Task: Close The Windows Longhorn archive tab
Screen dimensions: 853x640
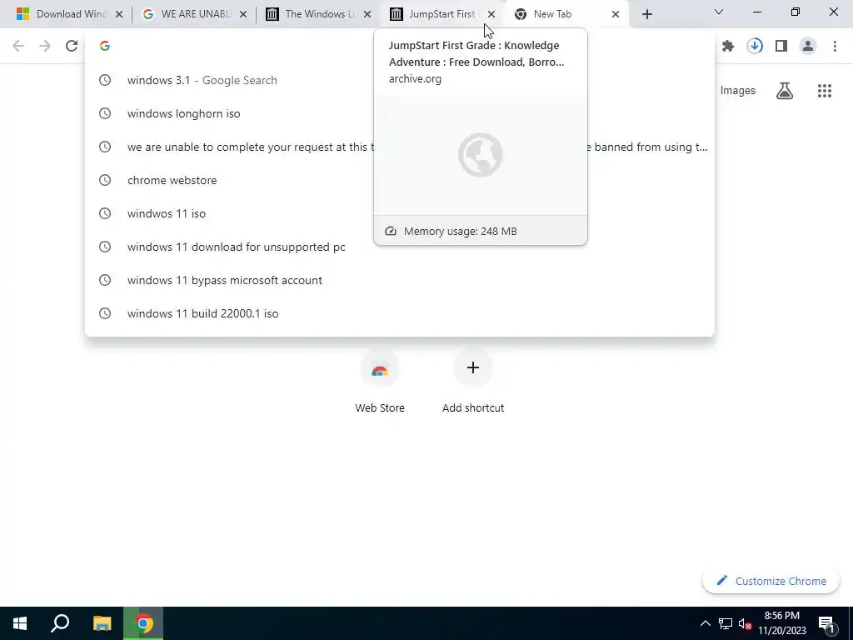Action: coord(367,14)
